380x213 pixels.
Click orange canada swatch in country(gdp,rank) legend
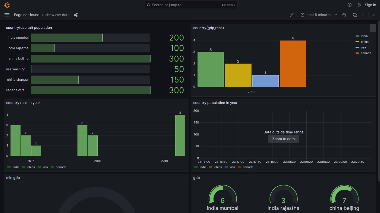pyautogui.click(x=357, y=53)
